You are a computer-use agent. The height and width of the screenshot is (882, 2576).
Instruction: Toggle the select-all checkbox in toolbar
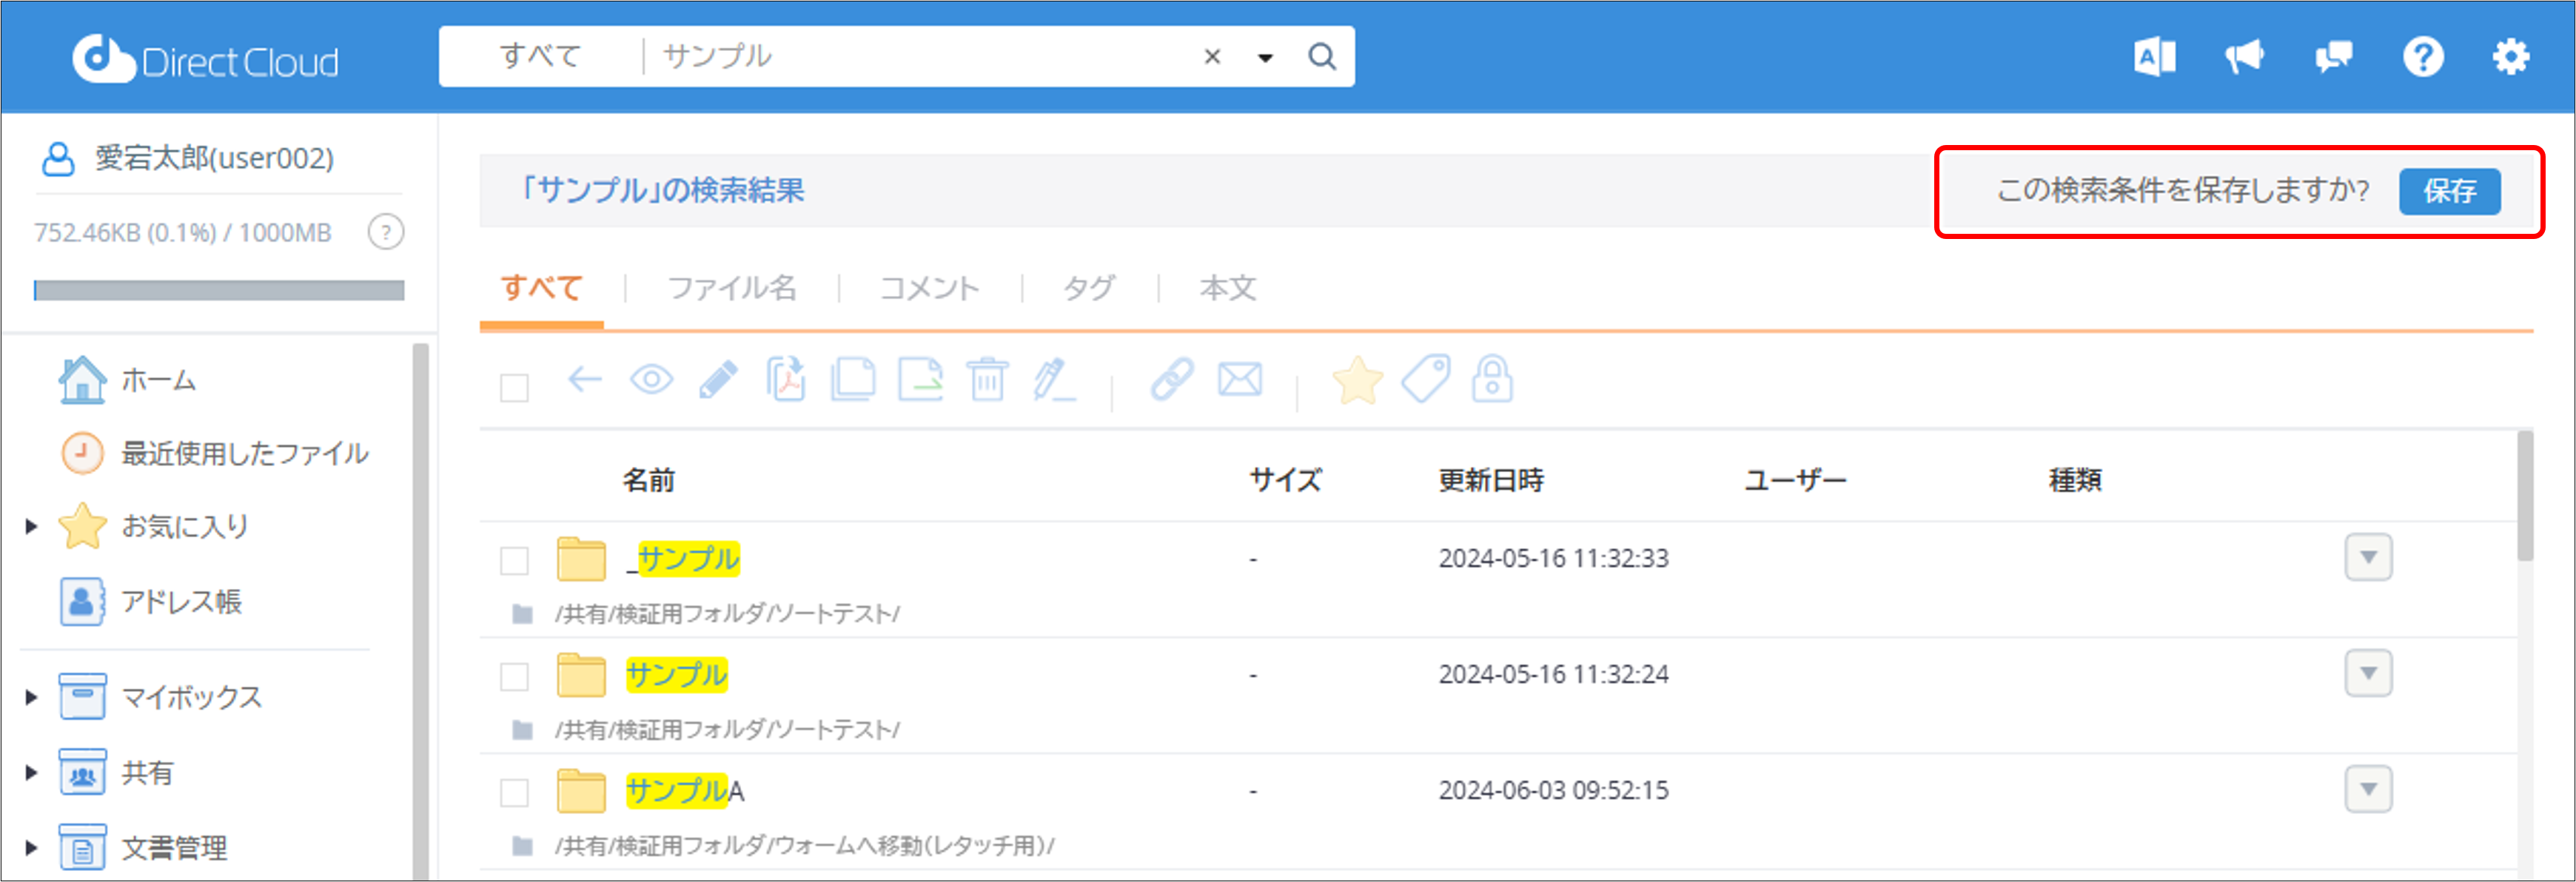point(514,387)
